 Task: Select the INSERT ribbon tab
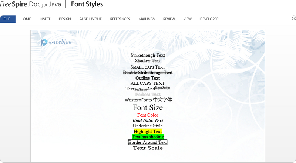(45, 19)
